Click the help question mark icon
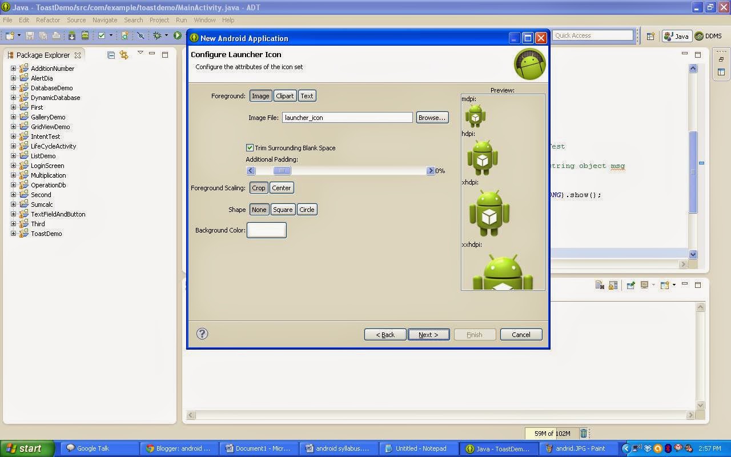731x457 pixels. [202, 334]
